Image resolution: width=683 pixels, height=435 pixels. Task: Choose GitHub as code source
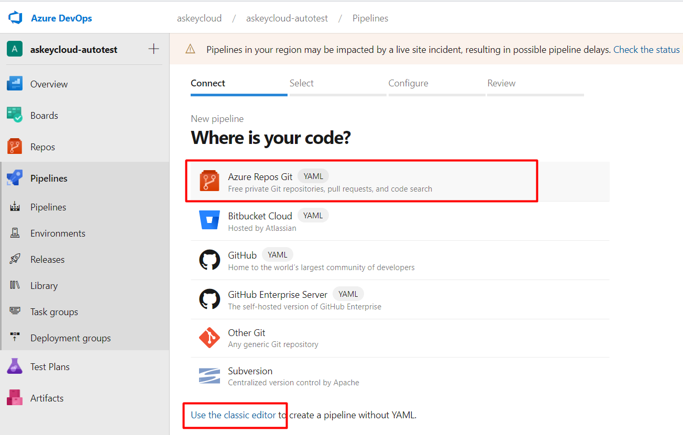[400, 260]
